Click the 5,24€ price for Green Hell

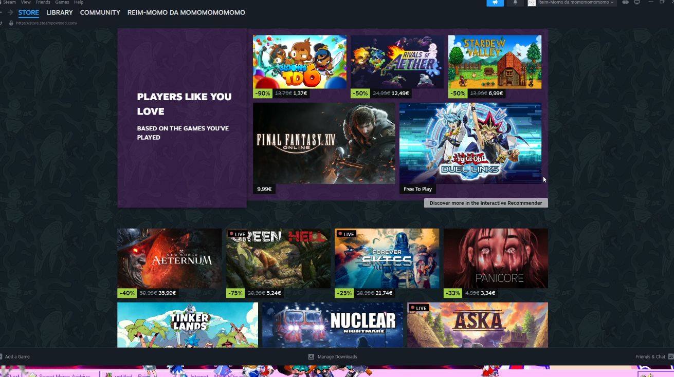pos(274,293)
